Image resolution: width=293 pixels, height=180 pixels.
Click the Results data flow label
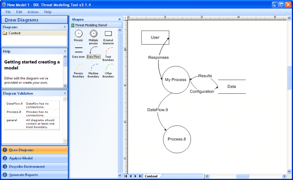coord(205,76)
